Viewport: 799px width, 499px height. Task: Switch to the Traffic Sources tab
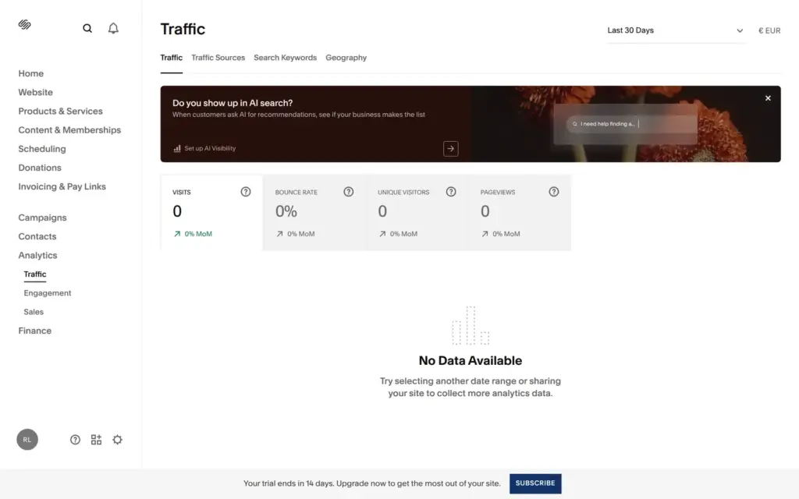tap(218, 58)
